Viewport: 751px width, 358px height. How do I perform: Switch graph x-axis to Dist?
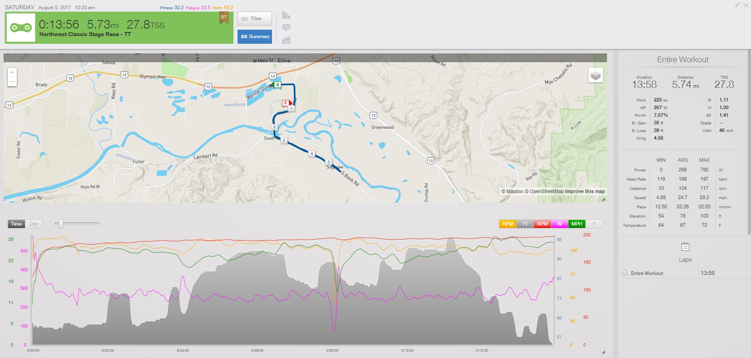click(x=34, y=224)
